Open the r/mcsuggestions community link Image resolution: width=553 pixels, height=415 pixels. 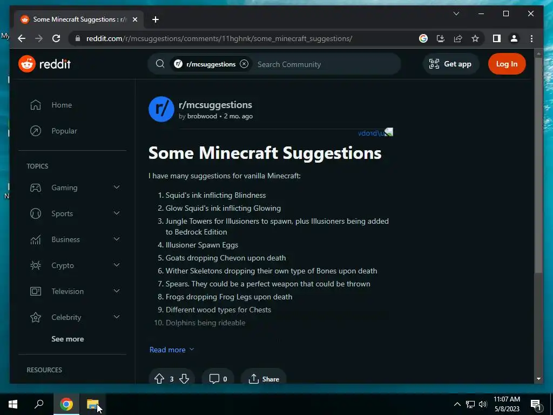[215, 105]
